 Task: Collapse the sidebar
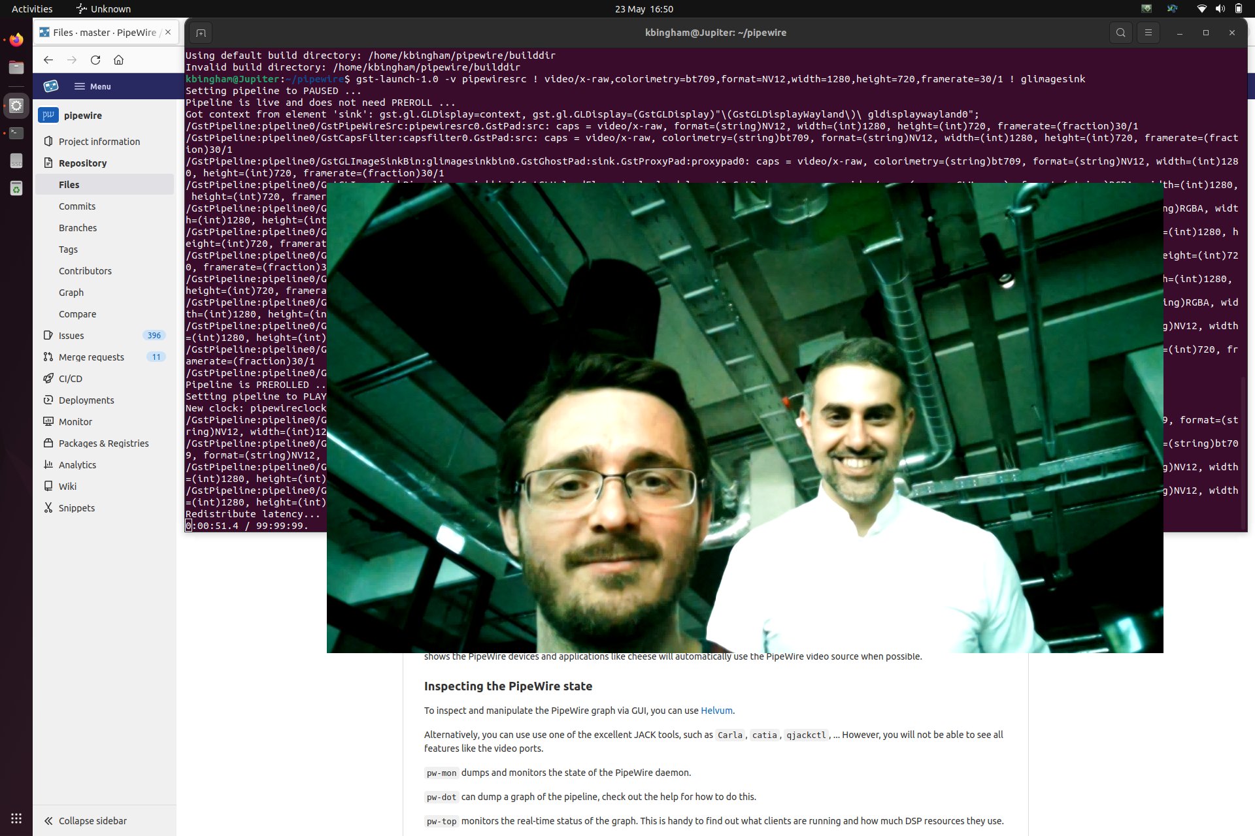coord(86,821)
